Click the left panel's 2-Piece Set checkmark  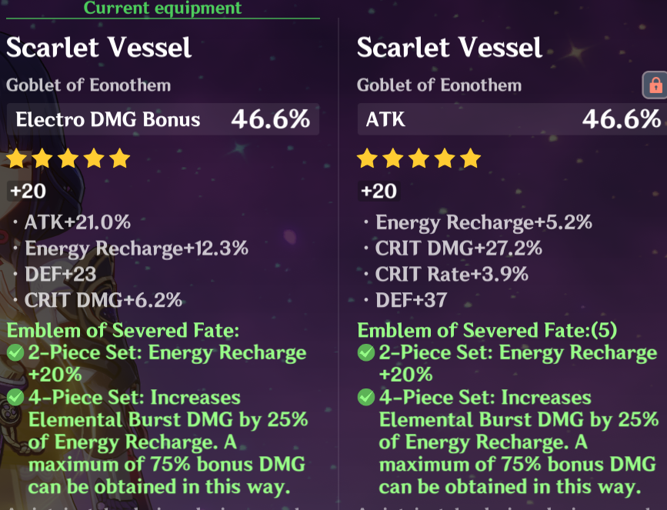pos(15,353)
